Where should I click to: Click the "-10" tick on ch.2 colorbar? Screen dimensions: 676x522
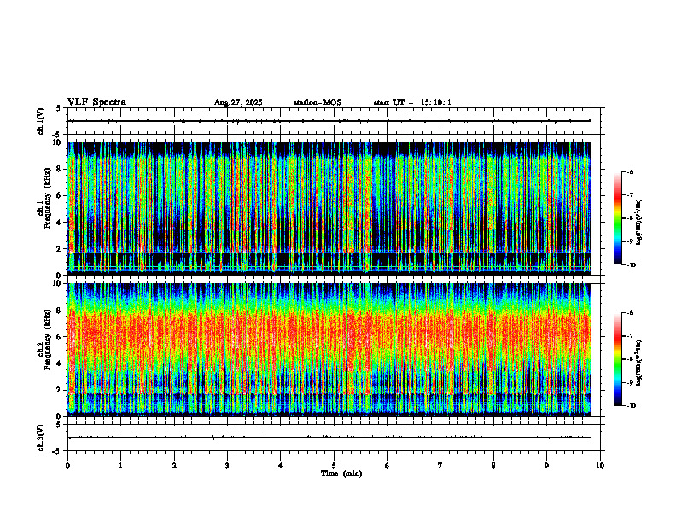[632, 406]
